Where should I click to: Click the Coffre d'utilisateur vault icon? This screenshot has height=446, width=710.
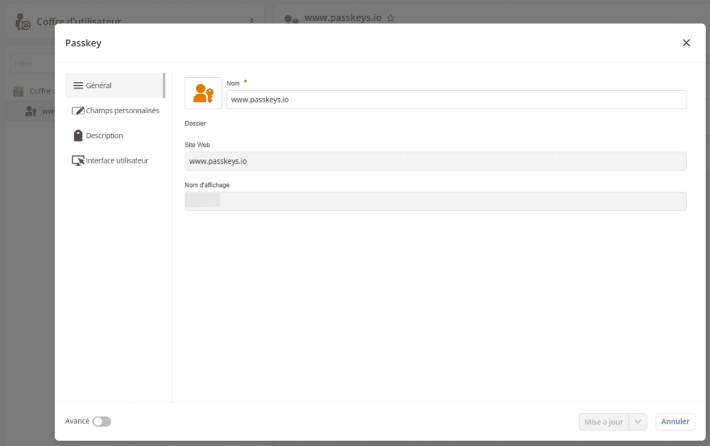[x=23, y=21]
